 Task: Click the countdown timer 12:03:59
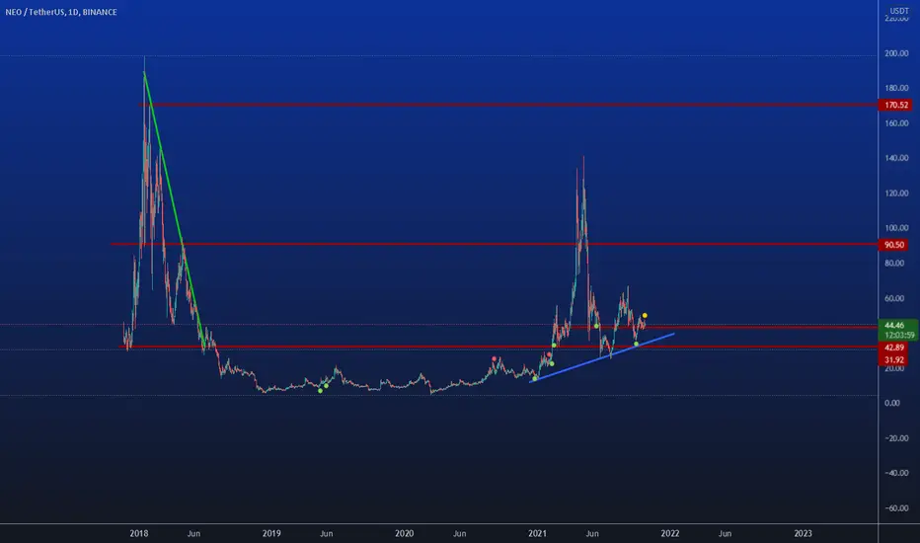tap(900, 336)
